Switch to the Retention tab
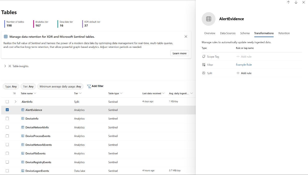The image size is (308, 175). [284, 33]
